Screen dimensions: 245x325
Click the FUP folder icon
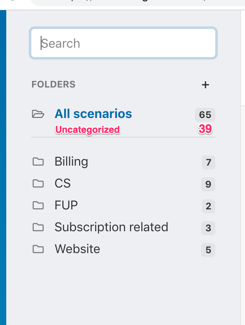click(x=38, y=205)
